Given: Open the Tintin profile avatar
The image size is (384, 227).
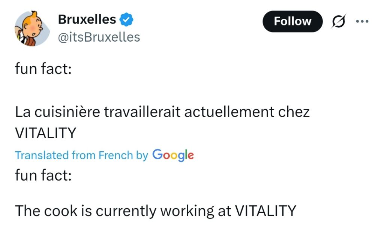Looking at the screenshot, I should pyautogui.click(x=32, y=28).
